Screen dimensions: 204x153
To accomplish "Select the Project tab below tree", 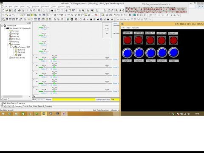I will point(5,99).
